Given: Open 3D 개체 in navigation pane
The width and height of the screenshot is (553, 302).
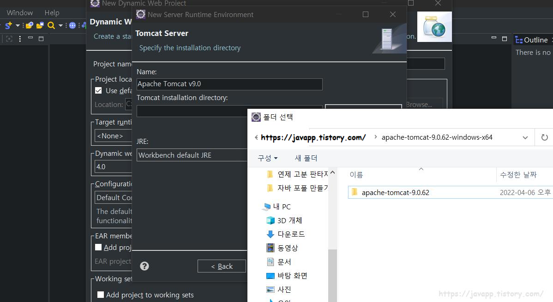Looking at the screenshot, I should (x=284, y=220).
